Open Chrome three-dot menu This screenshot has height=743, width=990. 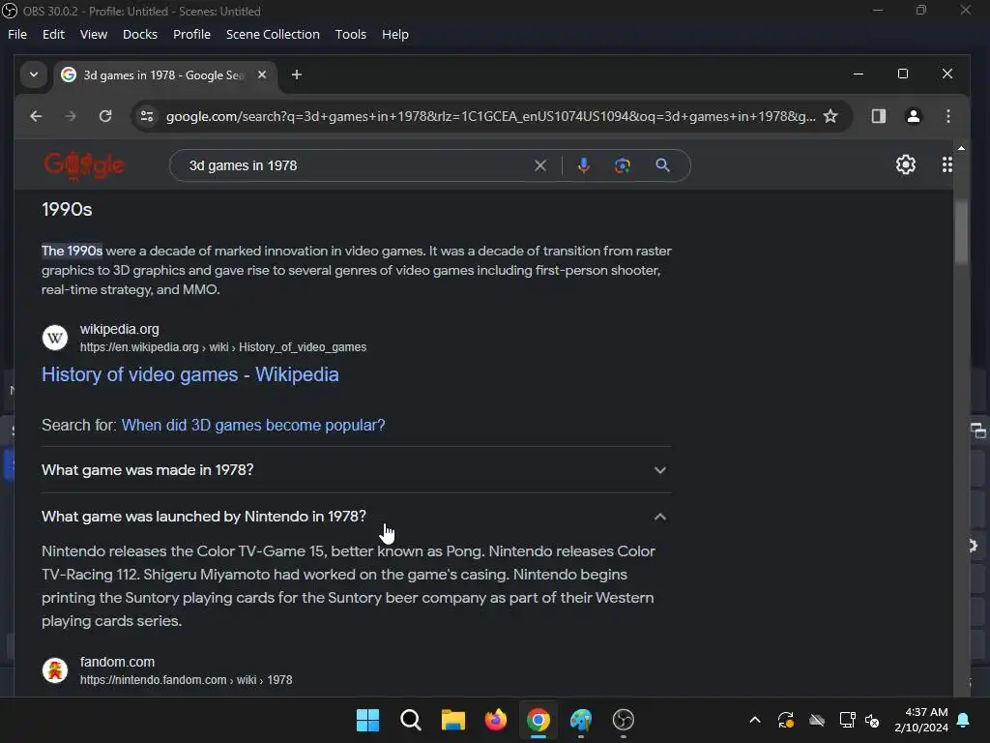(x=947, y=116)
